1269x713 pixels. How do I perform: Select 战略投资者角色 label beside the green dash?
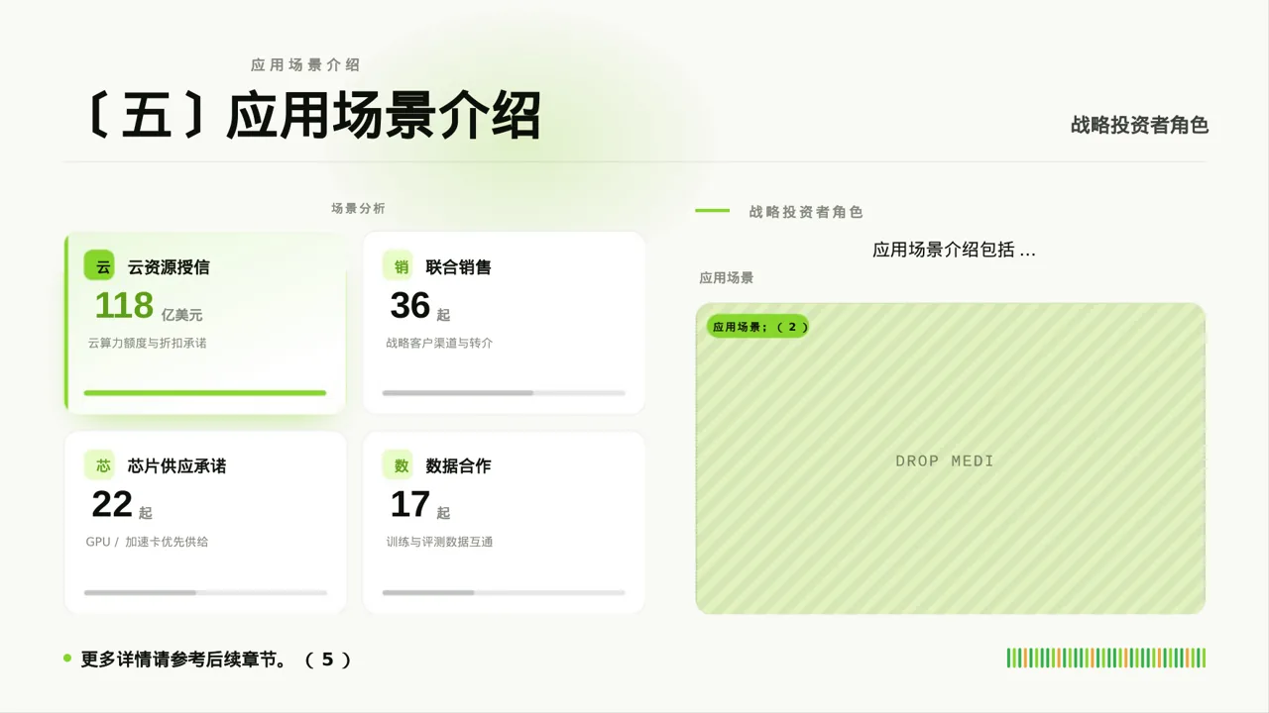[x=806, y=212]
